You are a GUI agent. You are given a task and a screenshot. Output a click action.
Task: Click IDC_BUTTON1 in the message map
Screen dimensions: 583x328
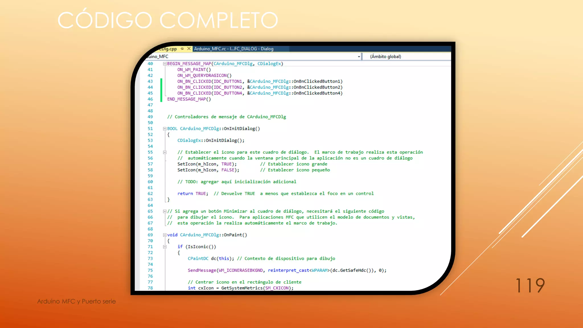point(228,81)
